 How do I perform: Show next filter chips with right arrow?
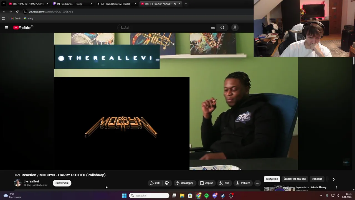(x=334, y=179)
